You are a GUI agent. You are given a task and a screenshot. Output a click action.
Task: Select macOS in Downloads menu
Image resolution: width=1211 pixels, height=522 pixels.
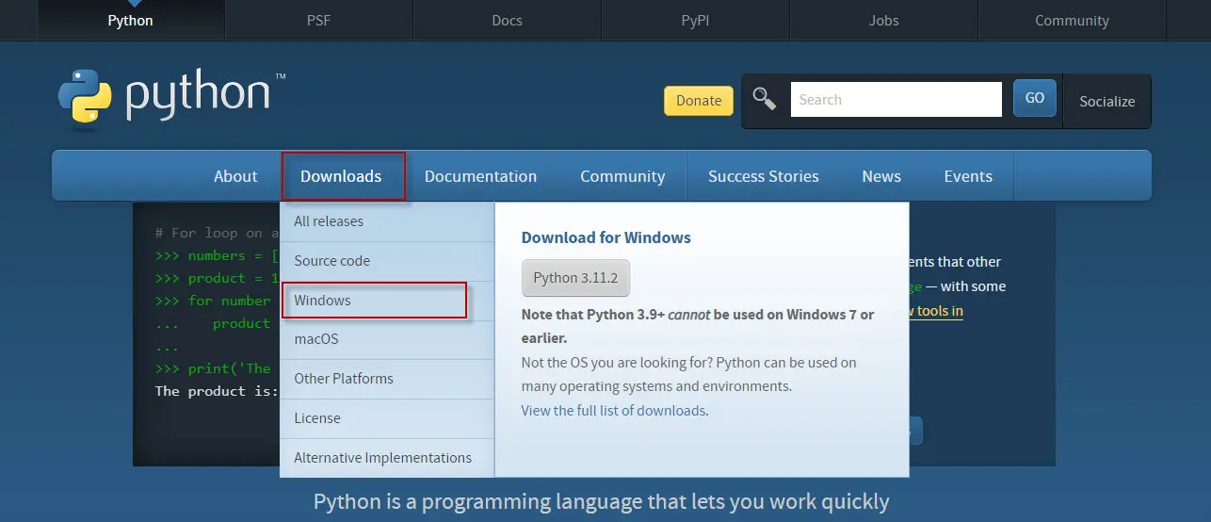point(387,339)
